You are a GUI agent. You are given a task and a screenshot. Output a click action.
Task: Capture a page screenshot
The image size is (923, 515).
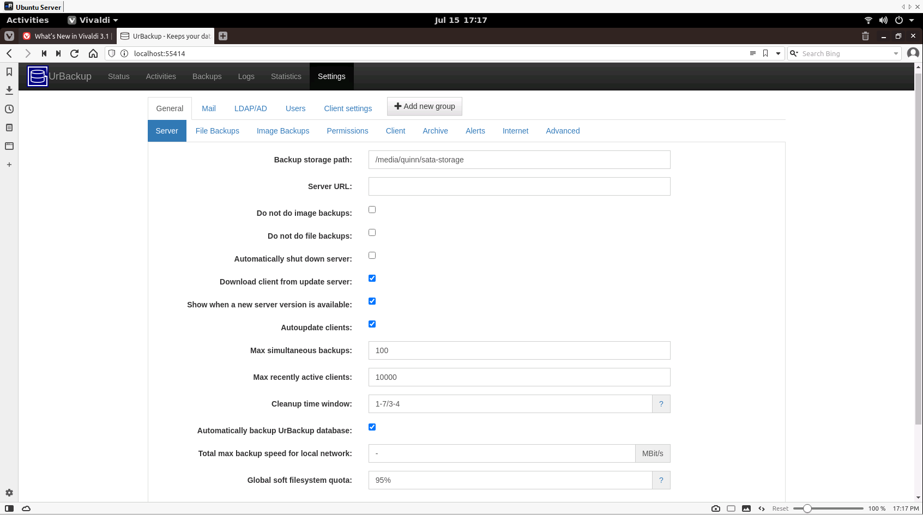[x=716, y=508]
